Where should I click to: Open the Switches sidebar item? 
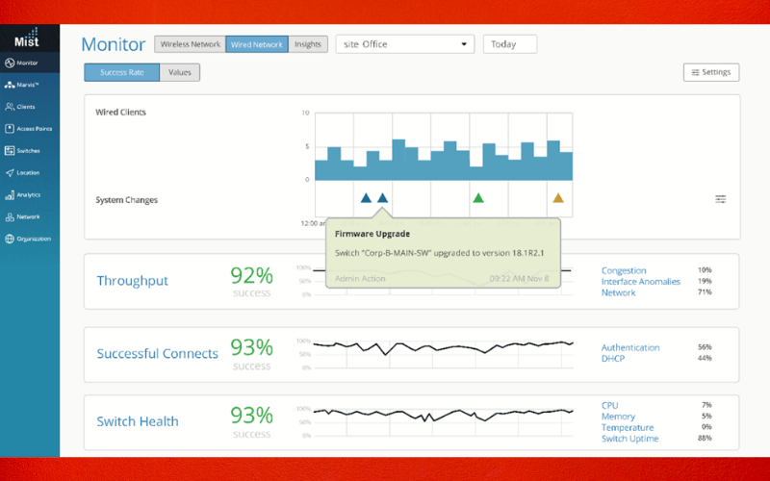point(22,151)
